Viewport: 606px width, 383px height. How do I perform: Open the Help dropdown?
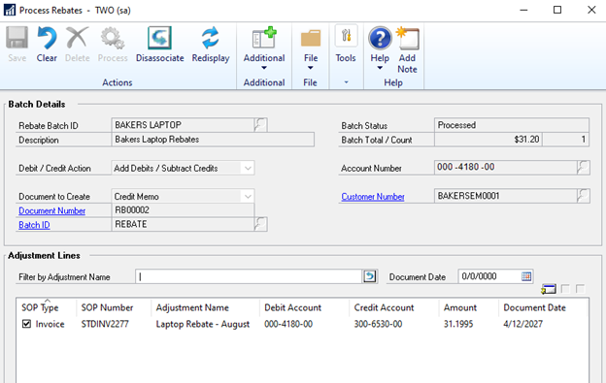point(380,48)
